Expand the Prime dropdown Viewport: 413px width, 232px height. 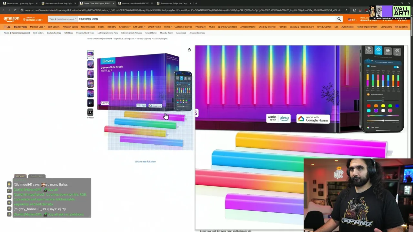point(168,27)
